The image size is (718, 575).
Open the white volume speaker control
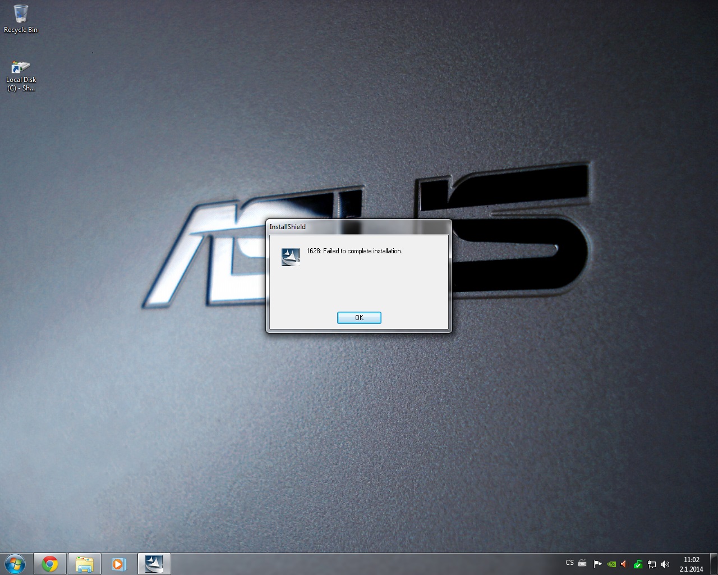coord(665,564)
